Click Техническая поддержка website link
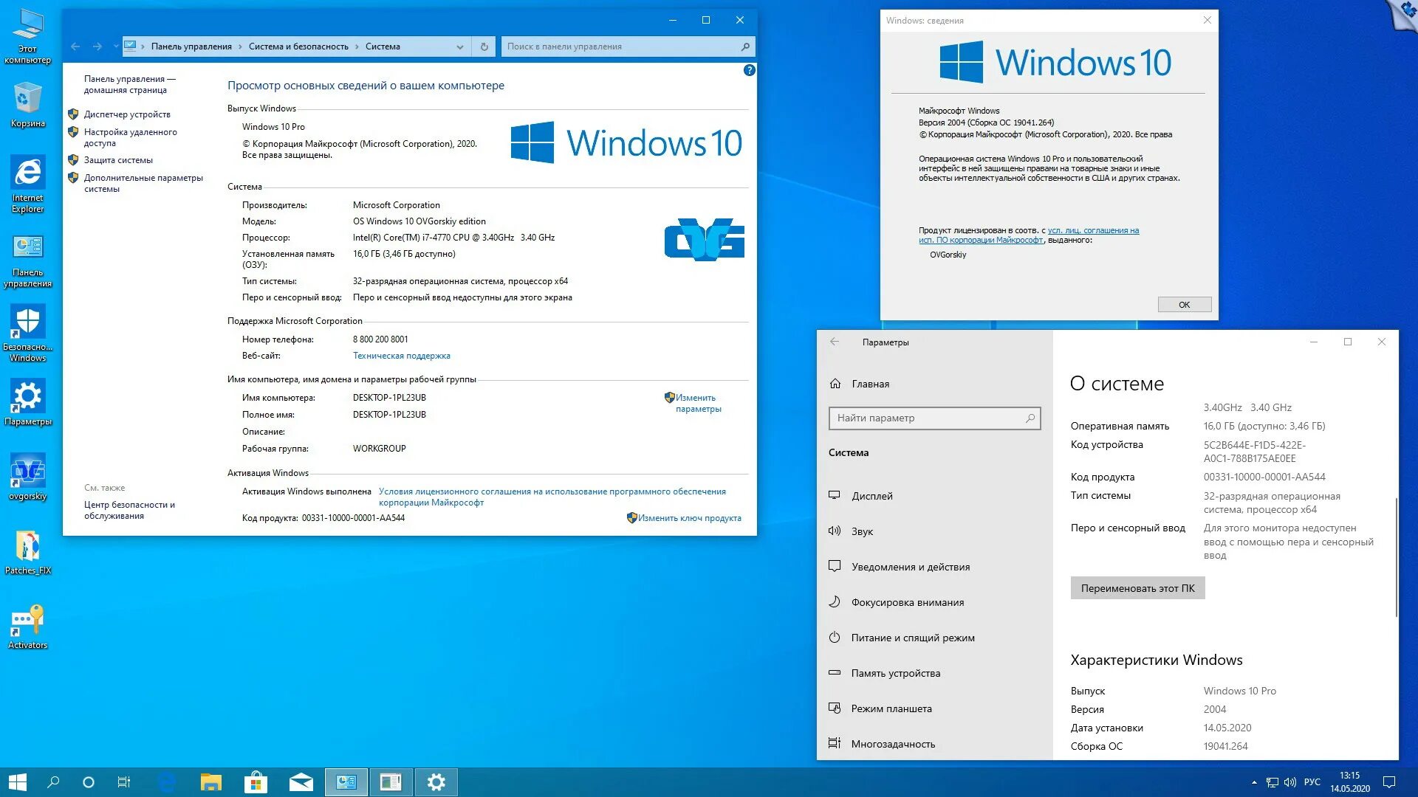The image size is (1418, 797). coord(400,355)
